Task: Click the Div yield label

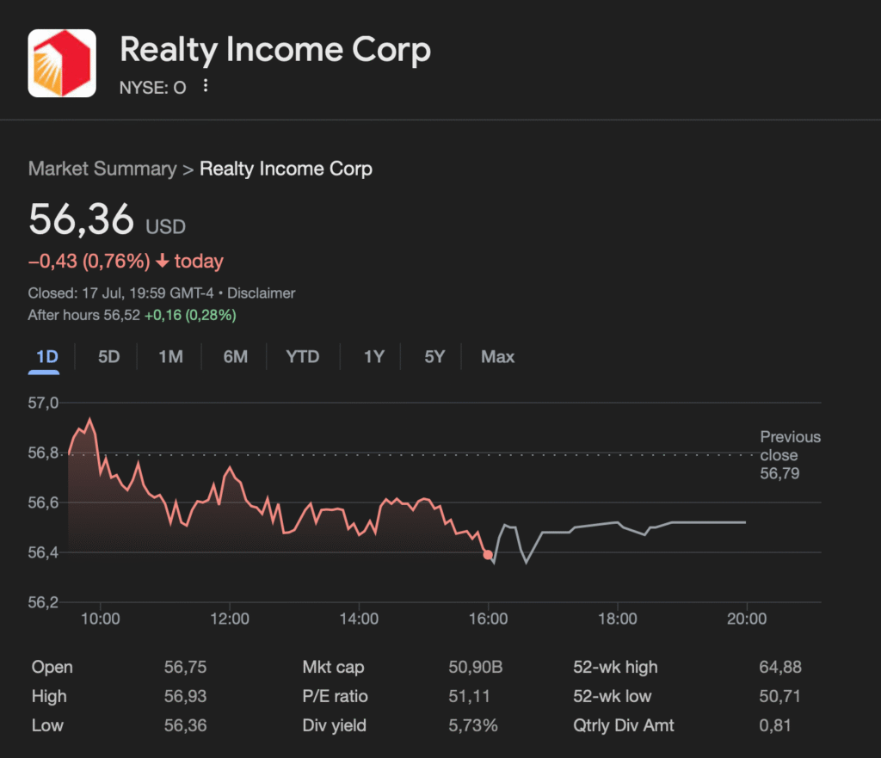Action: point(335,725)
